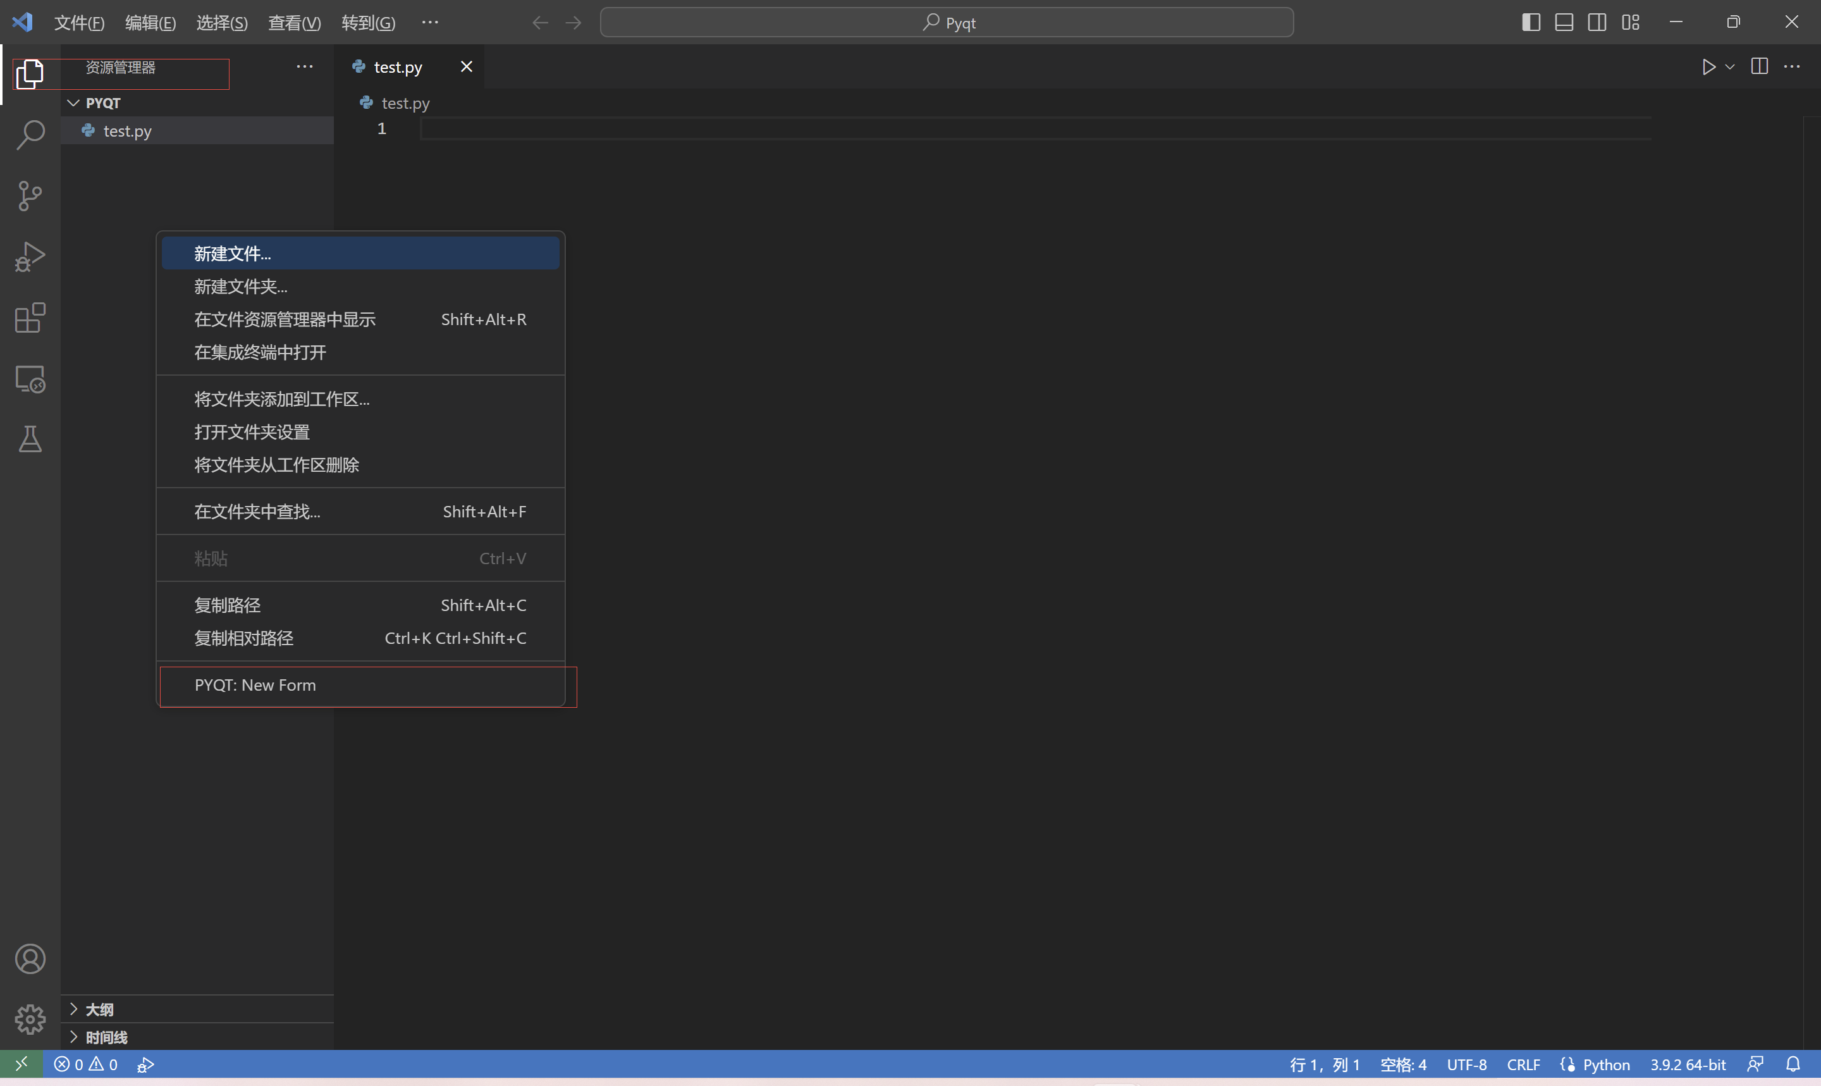Open the Explorer view in activity bar
1821x1086 pixels.
tap(30, 74)
